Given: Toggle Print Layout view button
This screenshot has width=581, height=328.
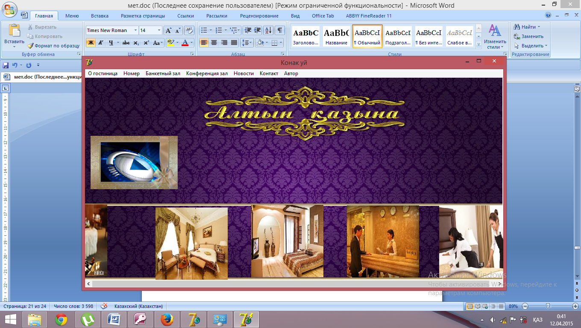Looking at the screenshot, I should [x=469, y=306].
